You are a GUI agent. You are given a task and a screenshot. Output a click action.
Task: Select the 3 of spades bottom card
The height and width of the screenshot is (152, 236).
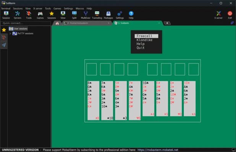(121, 112)
